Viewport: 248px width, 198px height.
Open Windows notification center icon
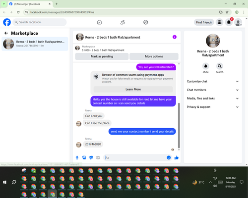pos(242,182)
